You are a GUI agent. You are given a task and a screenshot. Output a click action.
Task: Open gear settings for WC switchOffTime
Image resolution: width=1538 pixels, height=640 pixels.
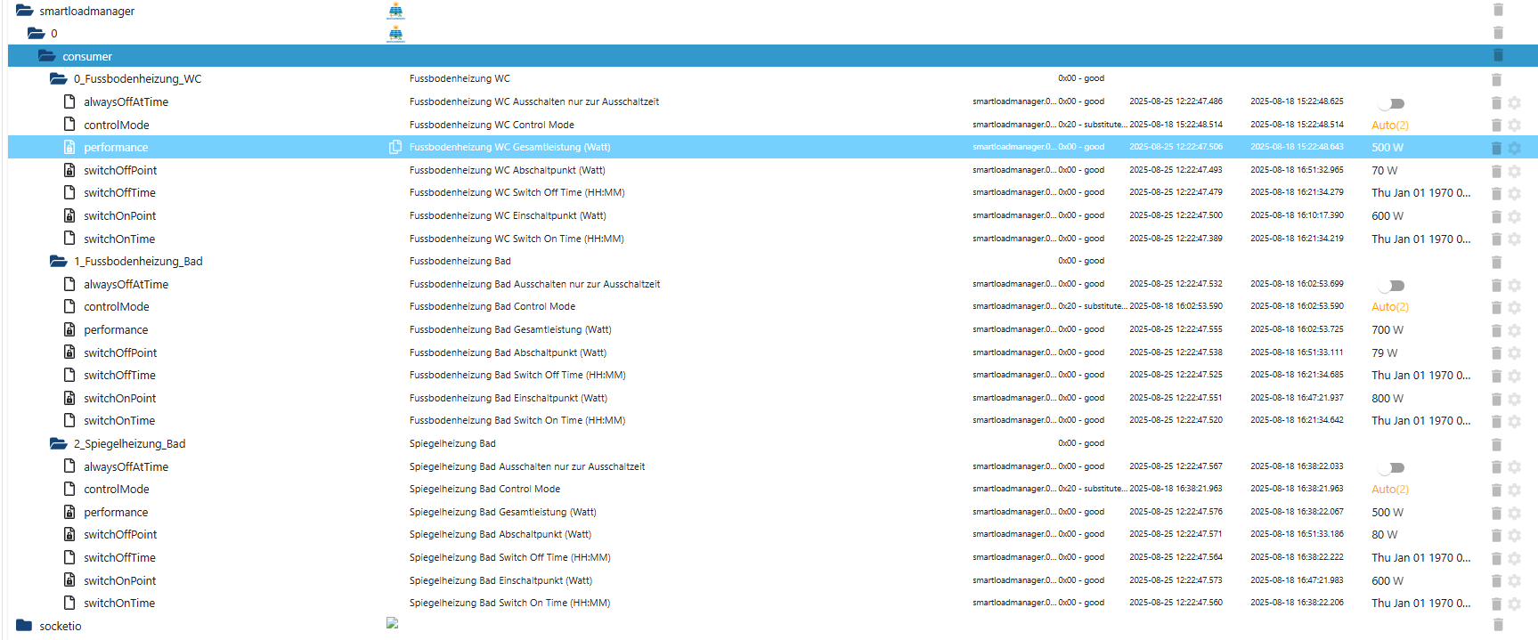pos(1515,194)
